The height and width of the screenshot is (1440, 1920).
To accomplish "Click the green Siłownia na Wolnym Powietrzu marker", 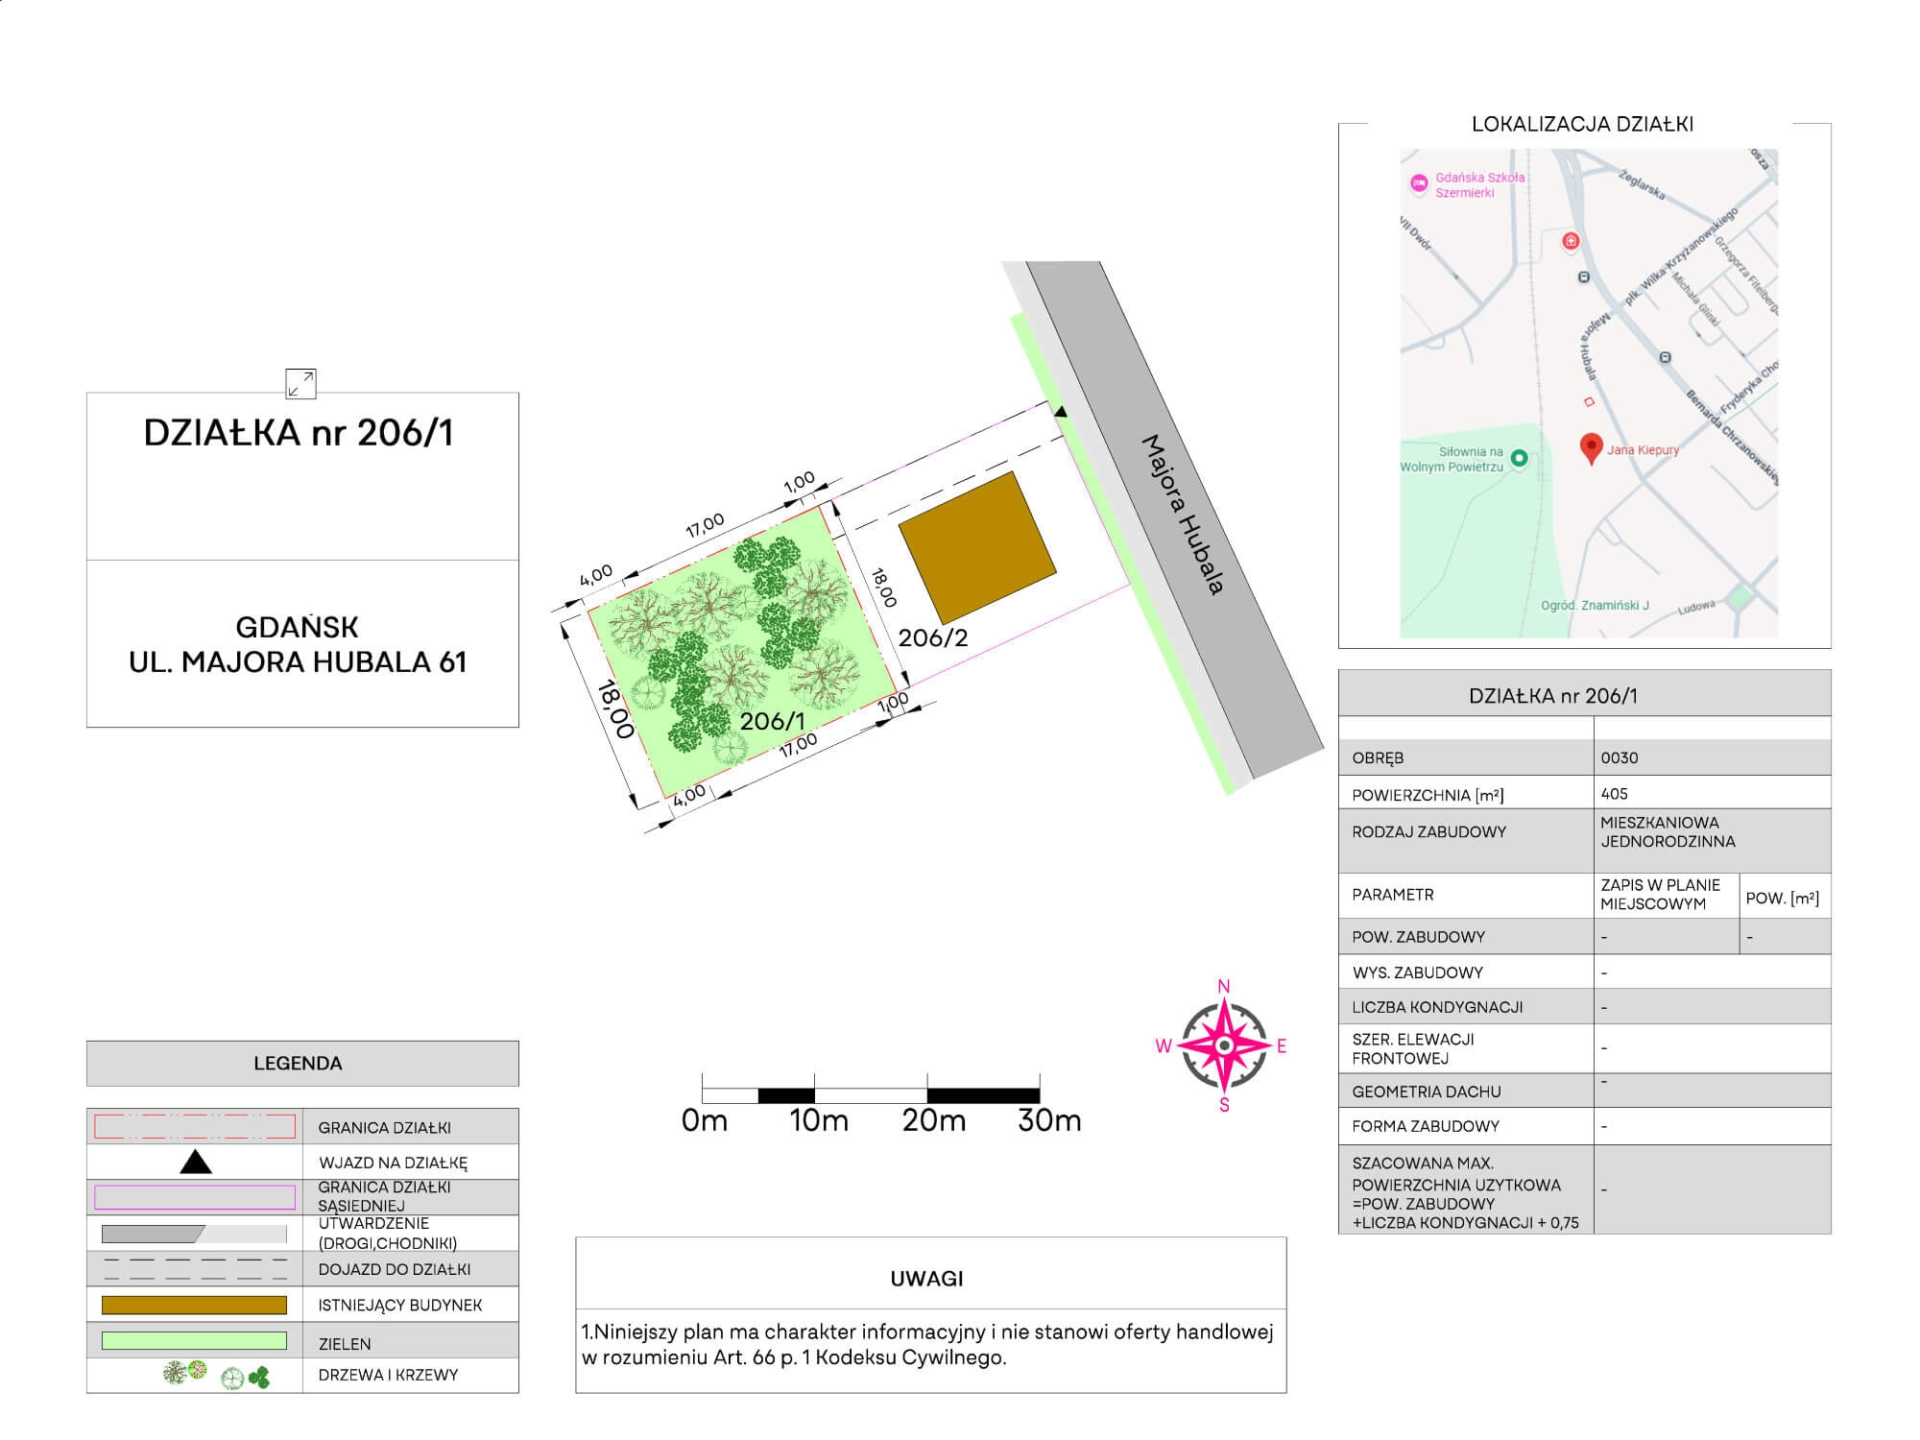I will [1519, 459].
